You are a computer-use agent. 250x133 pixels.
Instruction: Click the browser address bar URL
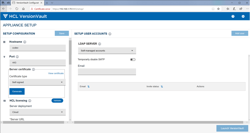[x=68, y=9]
